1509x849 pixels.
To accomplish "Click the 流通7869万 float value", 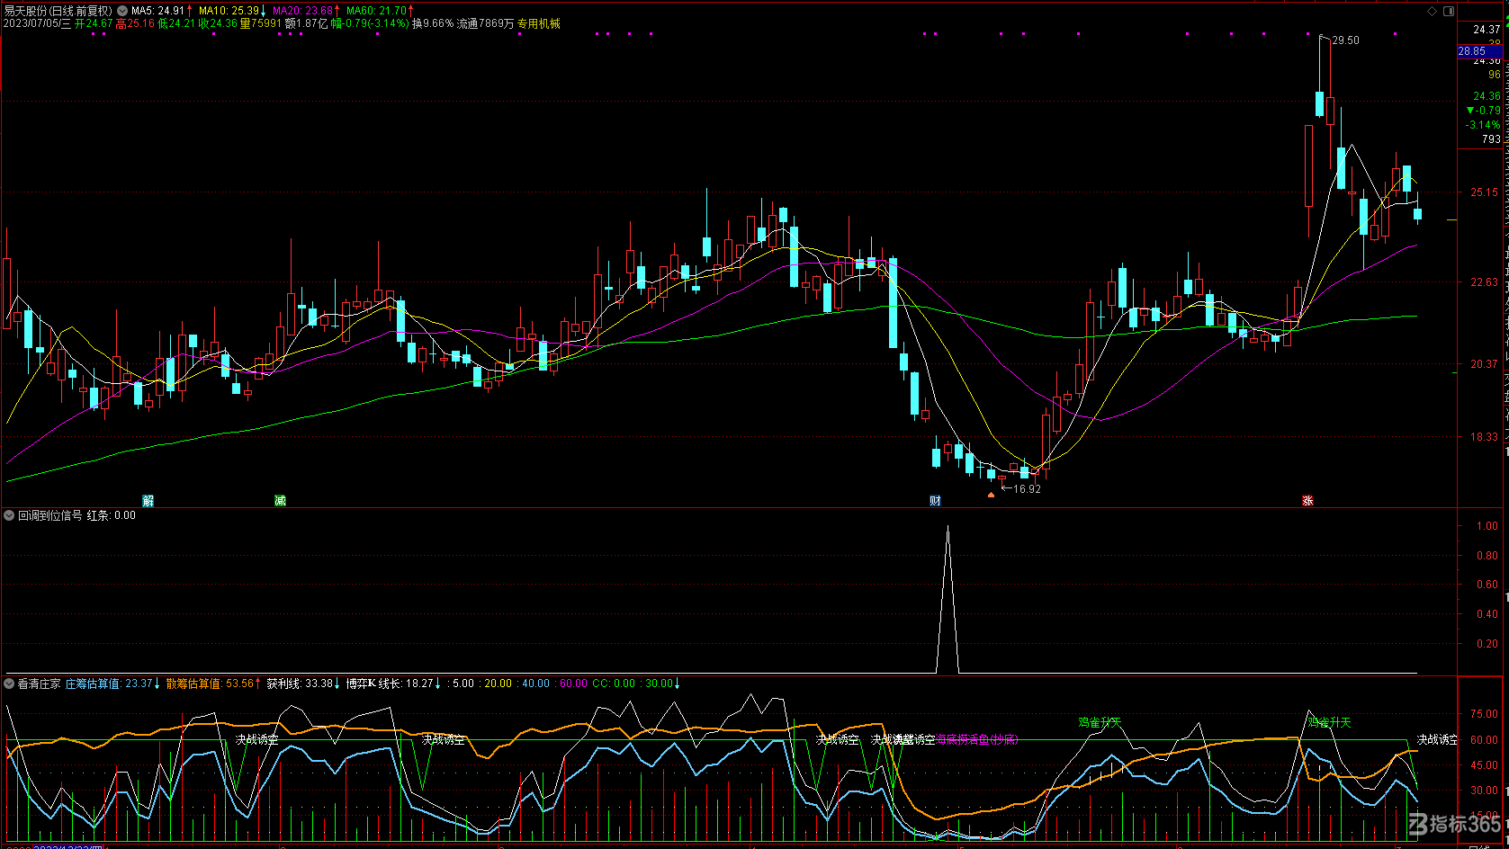I will coord(485,23).
